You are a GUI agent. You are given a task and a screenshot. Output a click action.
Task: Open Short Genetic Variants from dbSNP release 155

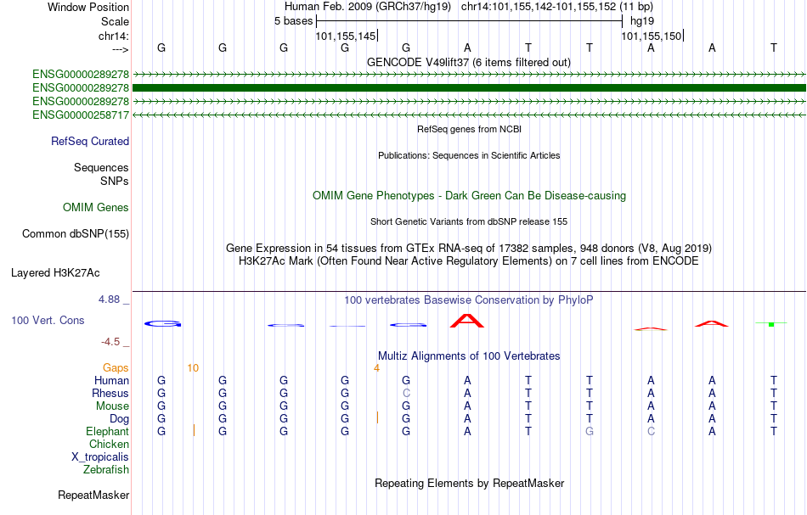click(469, 221)
